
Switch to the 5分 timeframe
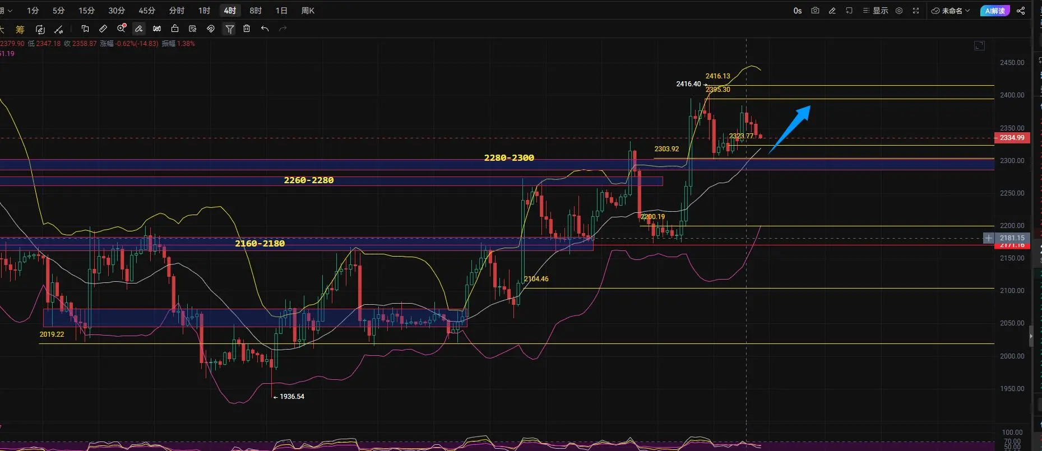pos(59,11)
